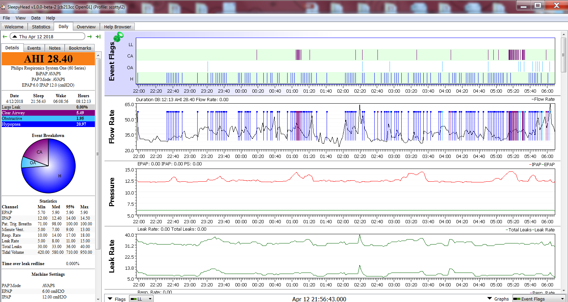Switch to the Overview tab
This screenshot has width=568, height=302.
86,27
